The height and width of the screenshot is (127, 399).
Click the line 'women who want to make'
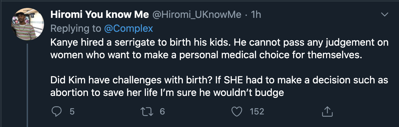[206, 55]
